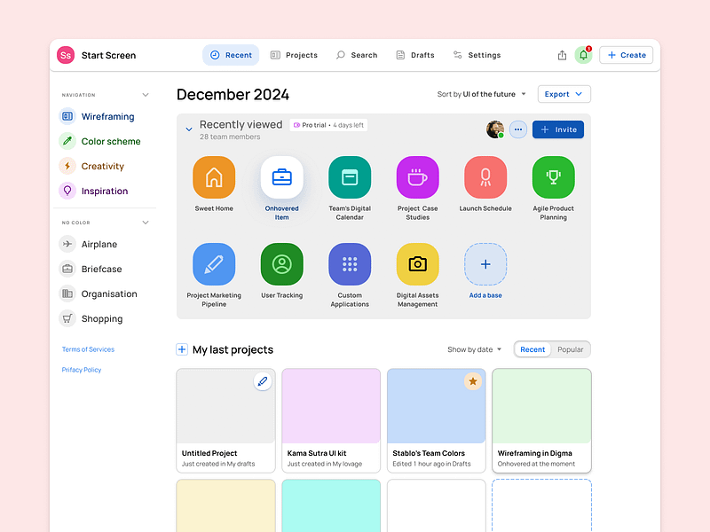
Task: Collapse the No Color sidebar section
Action: 146,223
